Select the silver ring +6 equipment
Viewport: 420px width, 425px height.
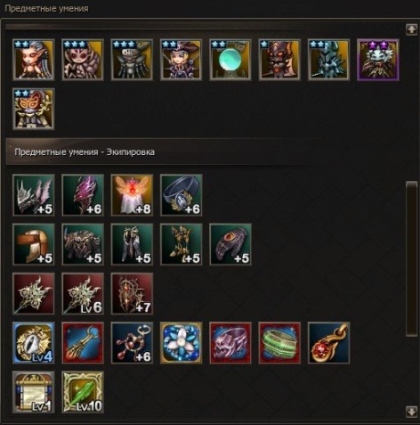coord(182,195)
